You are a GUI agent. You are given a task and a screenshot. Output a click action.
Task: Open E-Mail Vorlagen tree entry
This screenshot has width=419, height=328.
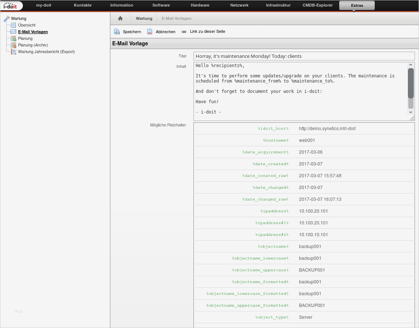pyautogui.click(x=33, y=32)
